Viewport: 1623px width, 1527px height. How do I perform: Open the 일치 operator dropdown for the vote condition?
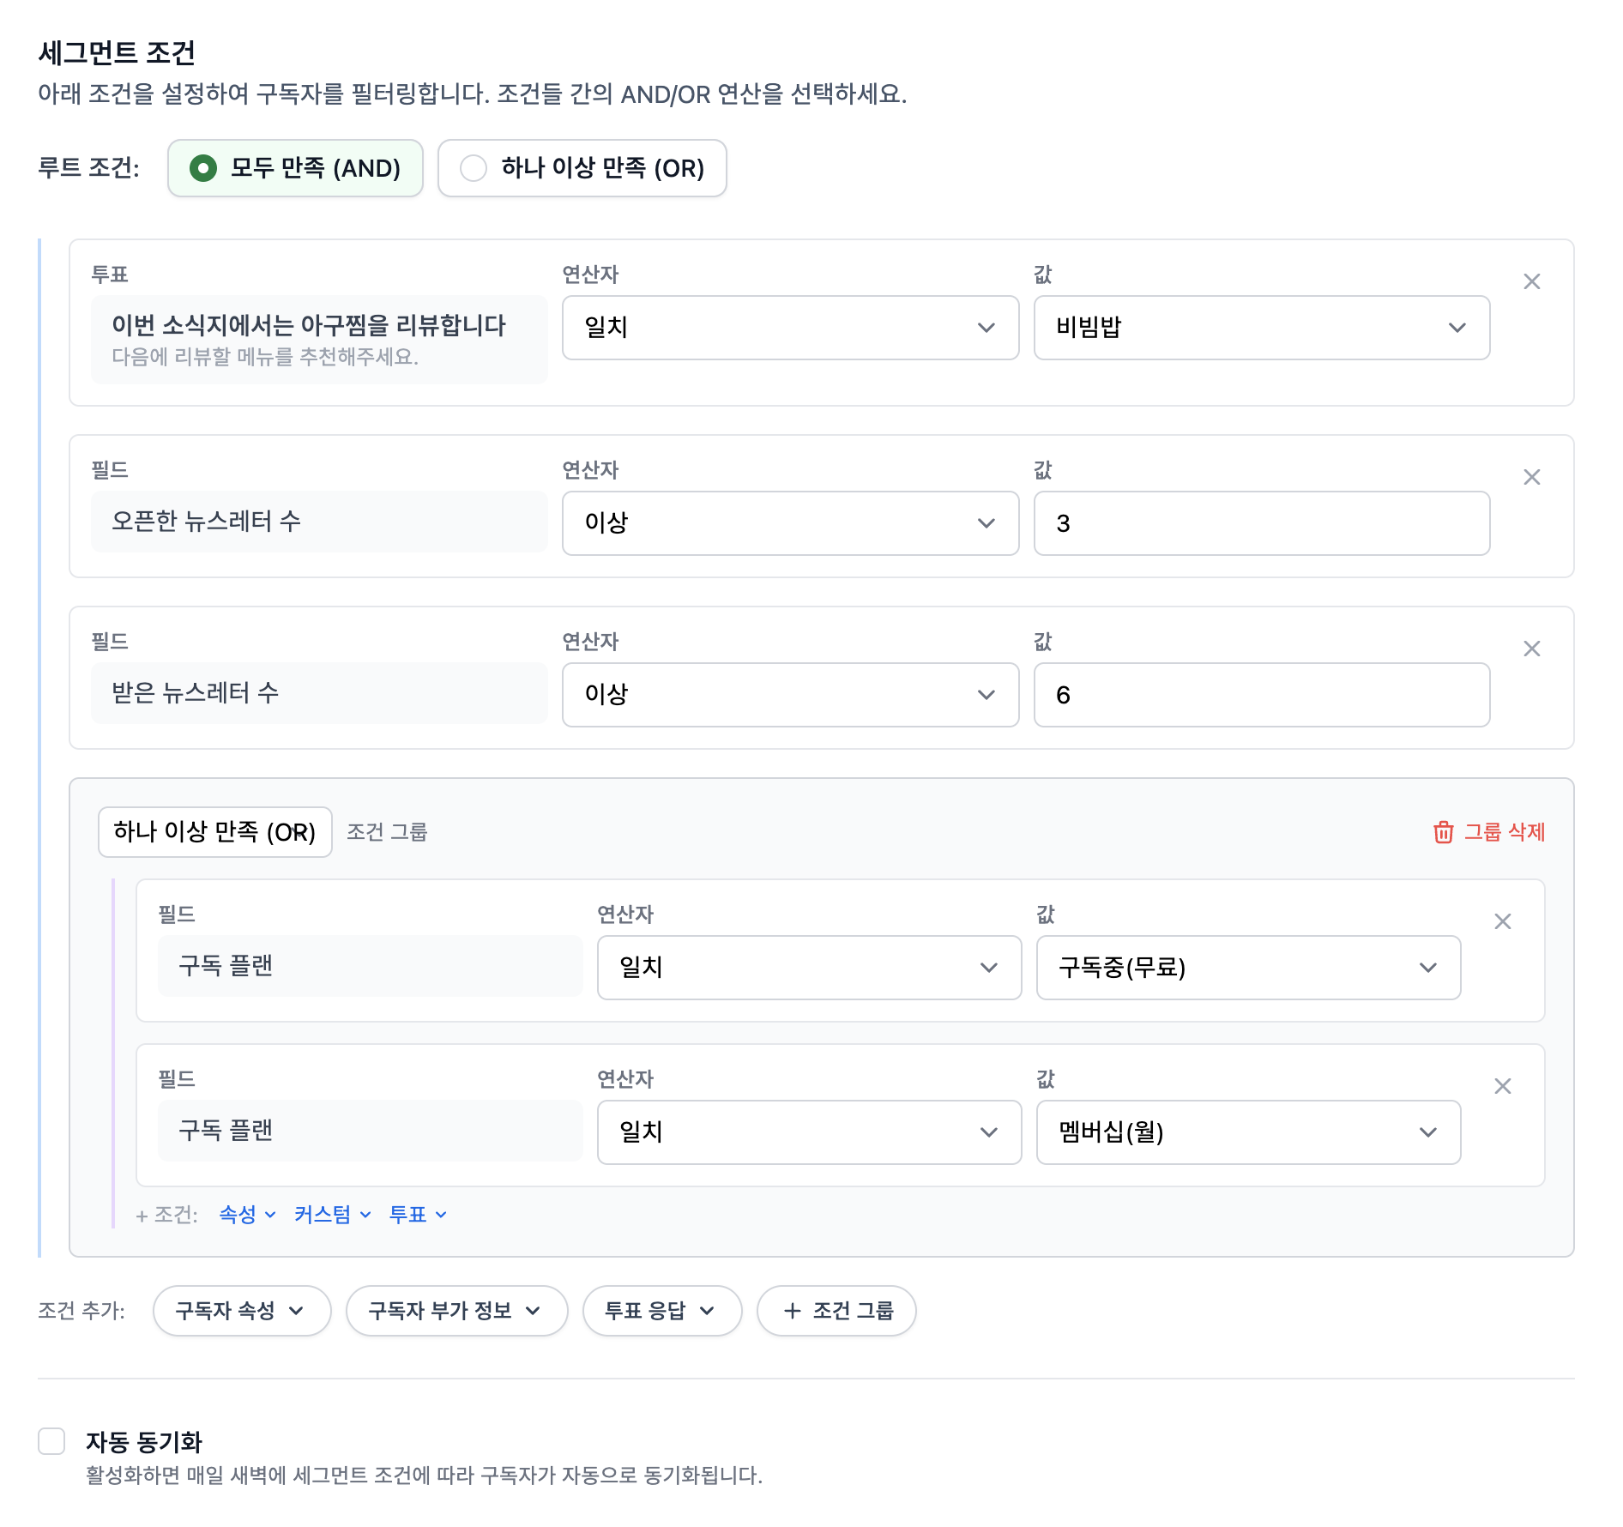coord(789,328)
